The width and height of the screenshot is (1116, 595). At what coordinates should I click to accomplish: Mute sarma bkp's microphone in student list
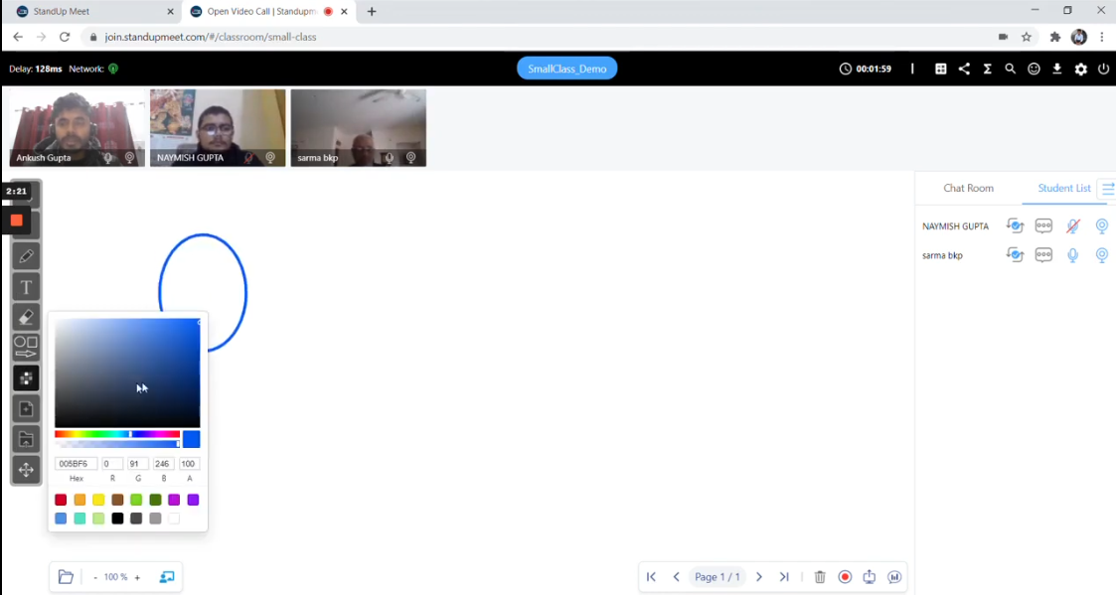click(x=1072, y=255)
